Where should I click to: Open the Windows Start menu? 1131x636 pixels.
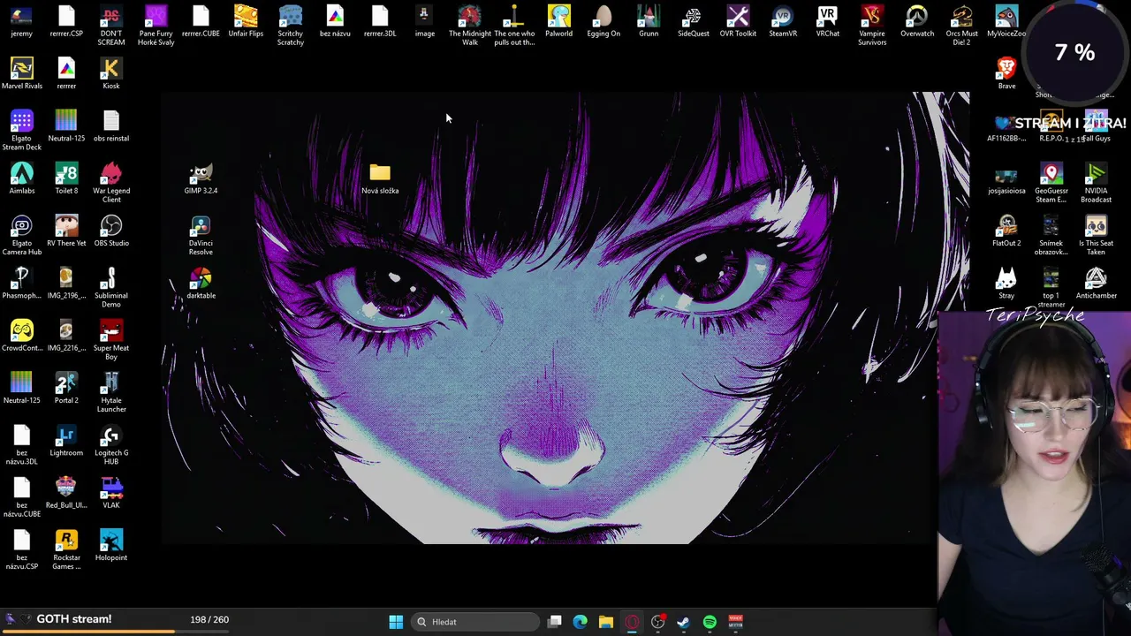pos(396,622)
